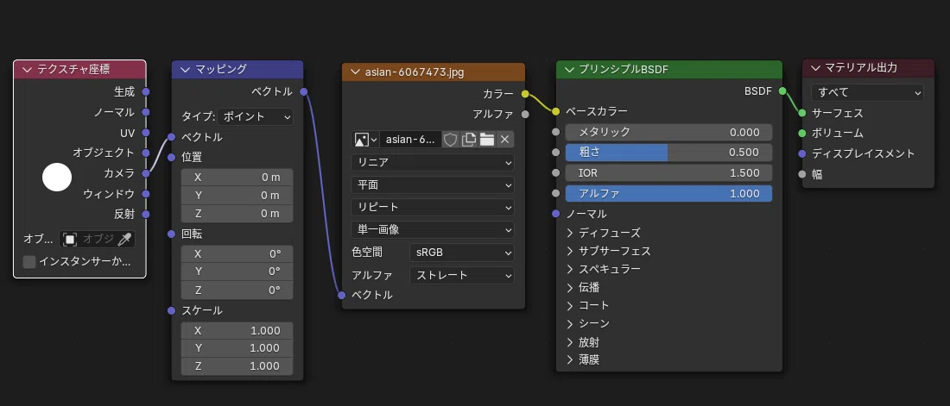Open the リニア interpolation dropdown

[x=432, y=162]
